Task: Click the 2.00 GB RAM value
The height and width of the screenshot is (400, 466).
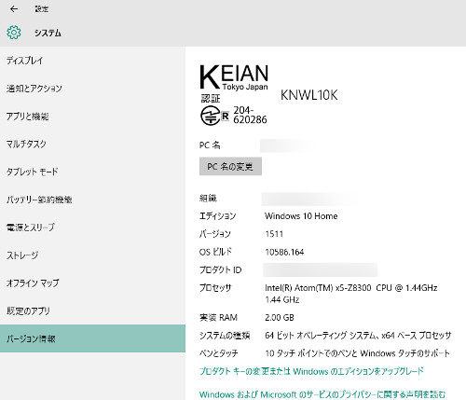Action: pos(280,318)
